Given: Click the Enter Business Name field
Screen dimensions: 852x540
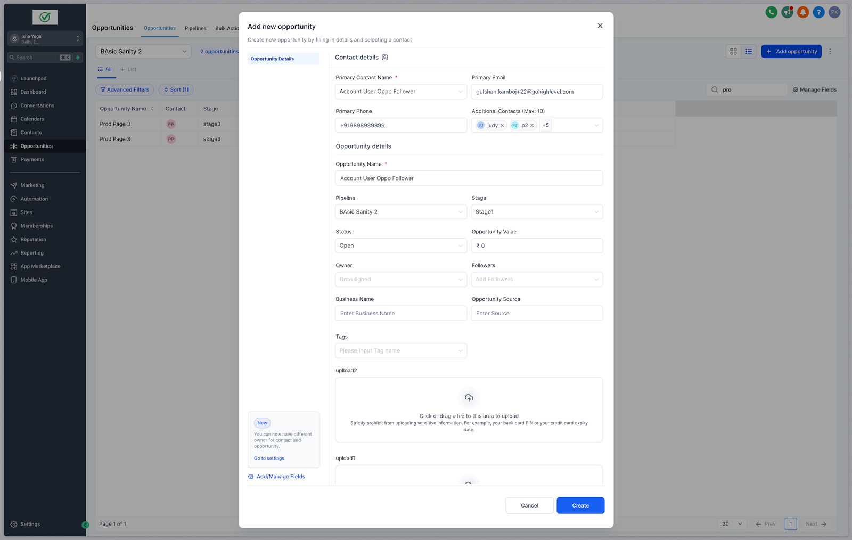Looking at the screenshot, I should pyautogui.click(x=401, y=313).
